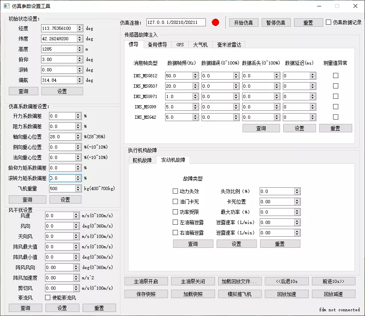The height and width of the screenshot is (316, 365).
Task: Click 重置 in 发动机故障 panel
Action: point(280,244)
